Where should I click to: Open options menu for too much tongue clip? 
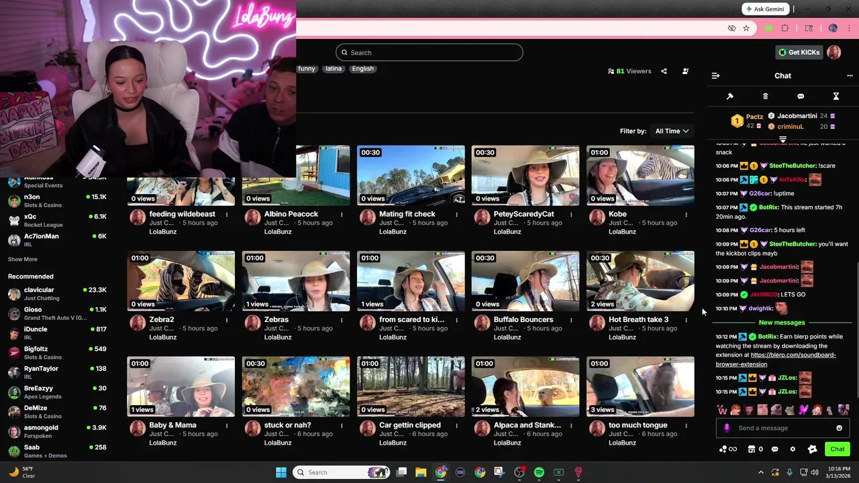[x=686, y=425]
